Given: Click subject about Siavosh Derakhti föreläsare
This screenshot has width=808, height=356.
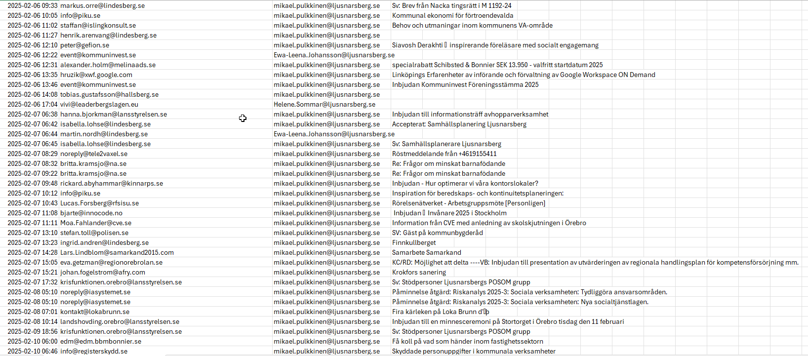Looking at the screenshot, I should coord(495,45).
